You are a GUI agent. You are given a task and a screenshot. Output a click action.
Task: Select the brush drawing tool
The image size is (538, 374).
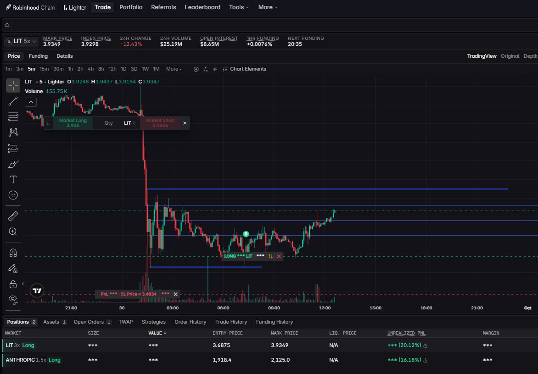click(x=13, y=164)
